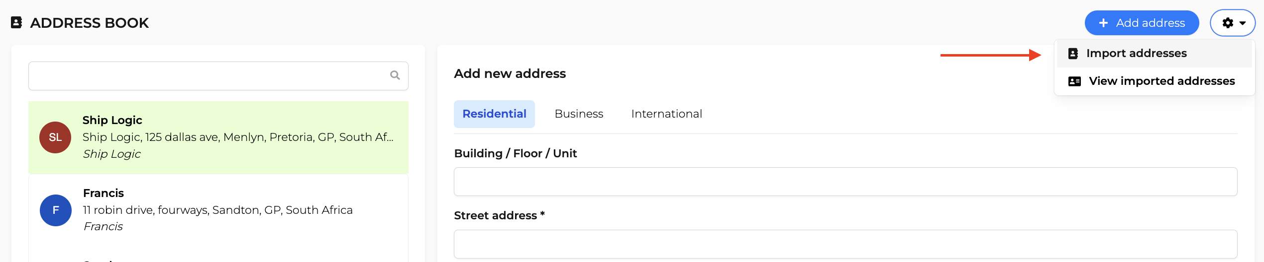Click the View imported addresses card icon
Image resolution: width=1264 pixels, height=262 pixels.
(x=1074, y=81)
